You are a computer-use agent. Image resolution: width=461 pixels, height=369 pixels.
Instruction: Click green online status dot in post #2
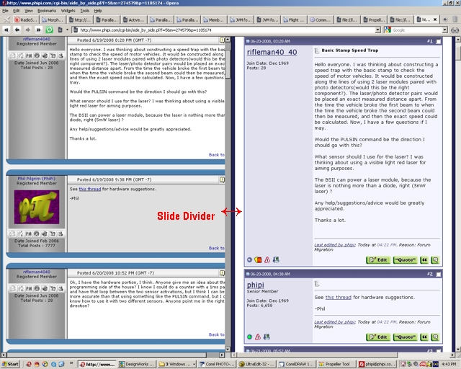tap(249, 337)
